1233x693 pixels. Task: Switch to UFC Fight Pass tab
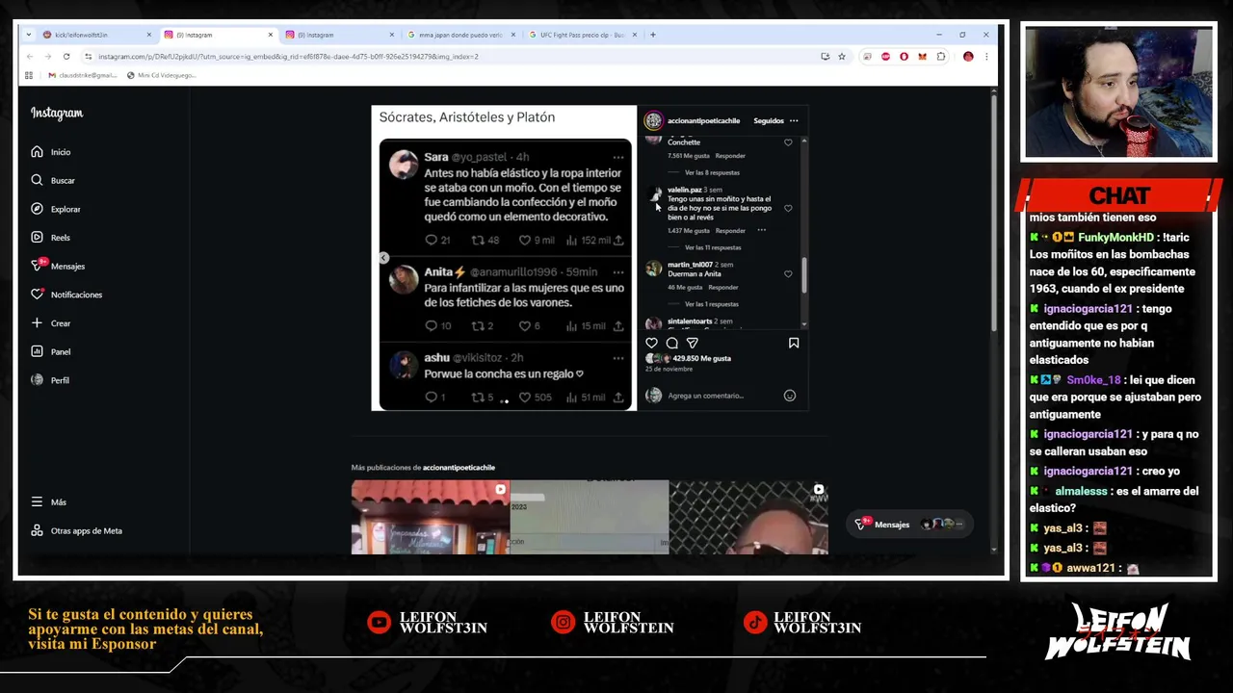582,35
